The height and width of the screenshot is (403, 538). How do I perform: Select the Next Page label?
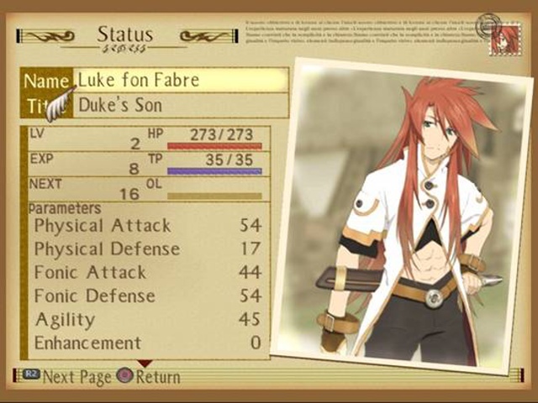pos(76,377)
